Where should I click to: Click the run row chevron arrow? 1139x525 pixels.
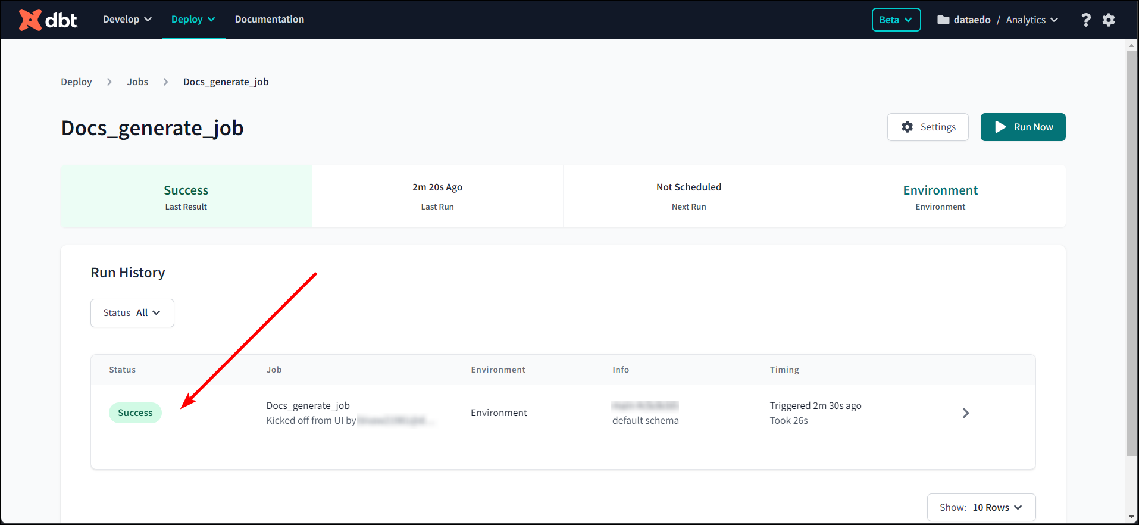965,413
